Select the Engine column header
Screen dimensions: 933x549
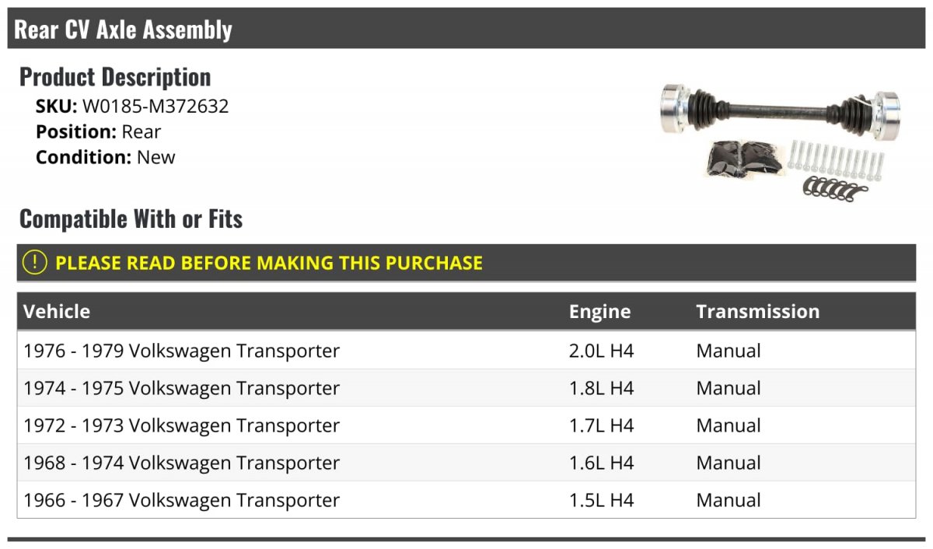pos(599,312)
